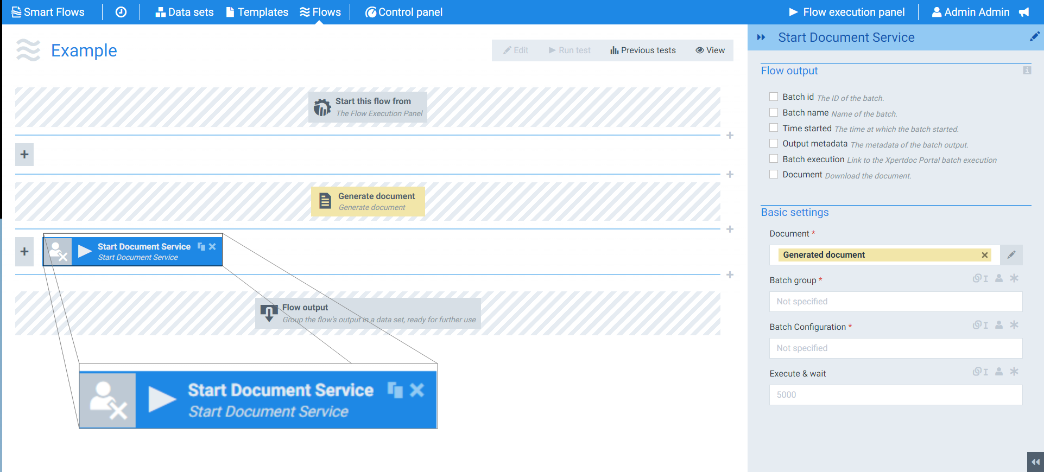Viewport: 1044px width, 472px height.
Task: Open the clock history icon in top bar
Action: (x=121, y=12)
